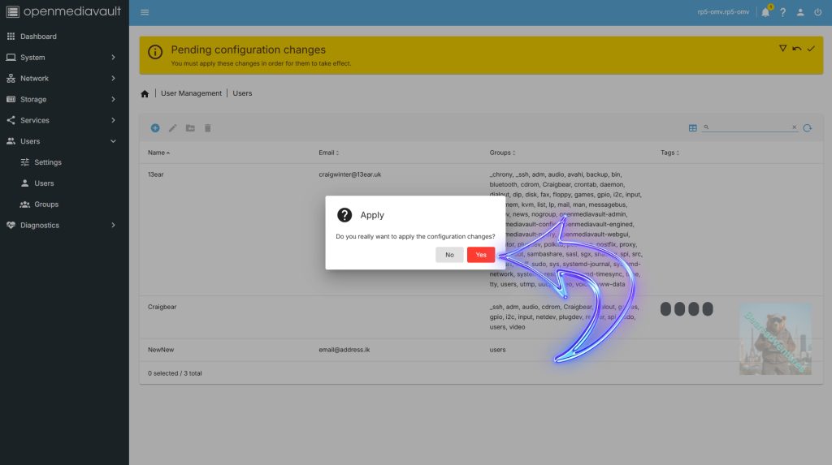The width and height of the screenshot is (832, 465).
Task: Toggle the hamburger sidebar menu icon
Action: [145, 12]
